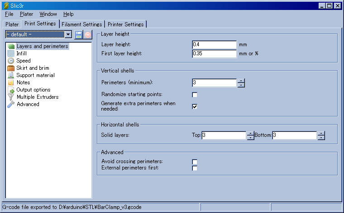Viewport: 344px width, 213px height.
Task: Select the Notes page icon
Action: tap(11, 82)
